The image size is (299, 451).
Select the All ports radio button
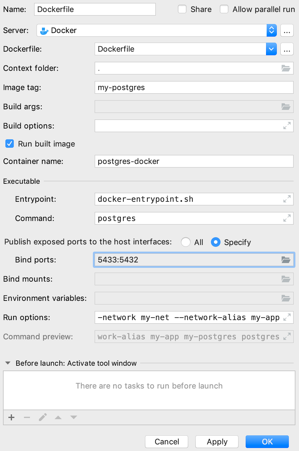point(186,242)
